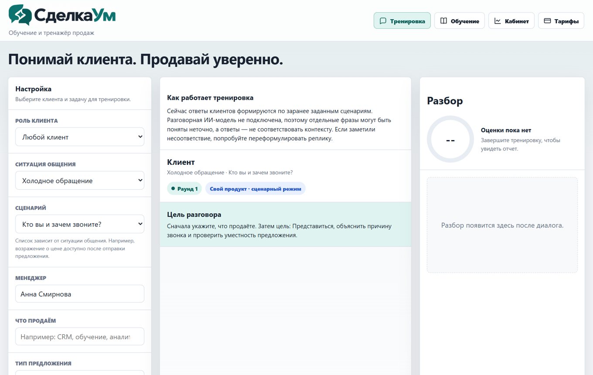Click the Завершите тренировку hint text
The width and height of the screenshot is (593, 375).
point(521,144)
